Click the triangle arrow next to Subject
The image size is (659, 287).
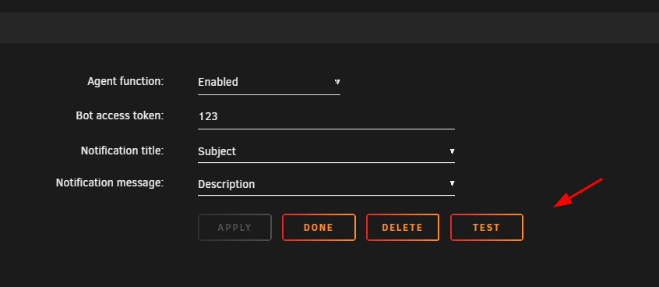[x=453, y=151]
